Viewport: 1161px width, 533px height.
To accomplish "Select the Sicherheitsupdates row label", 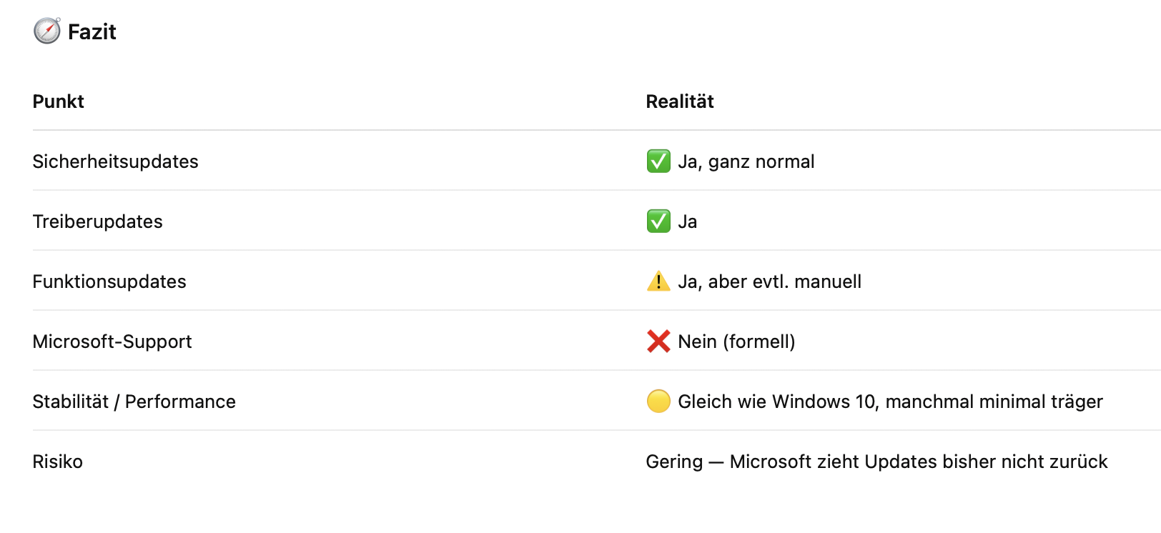I will (116, 161).
